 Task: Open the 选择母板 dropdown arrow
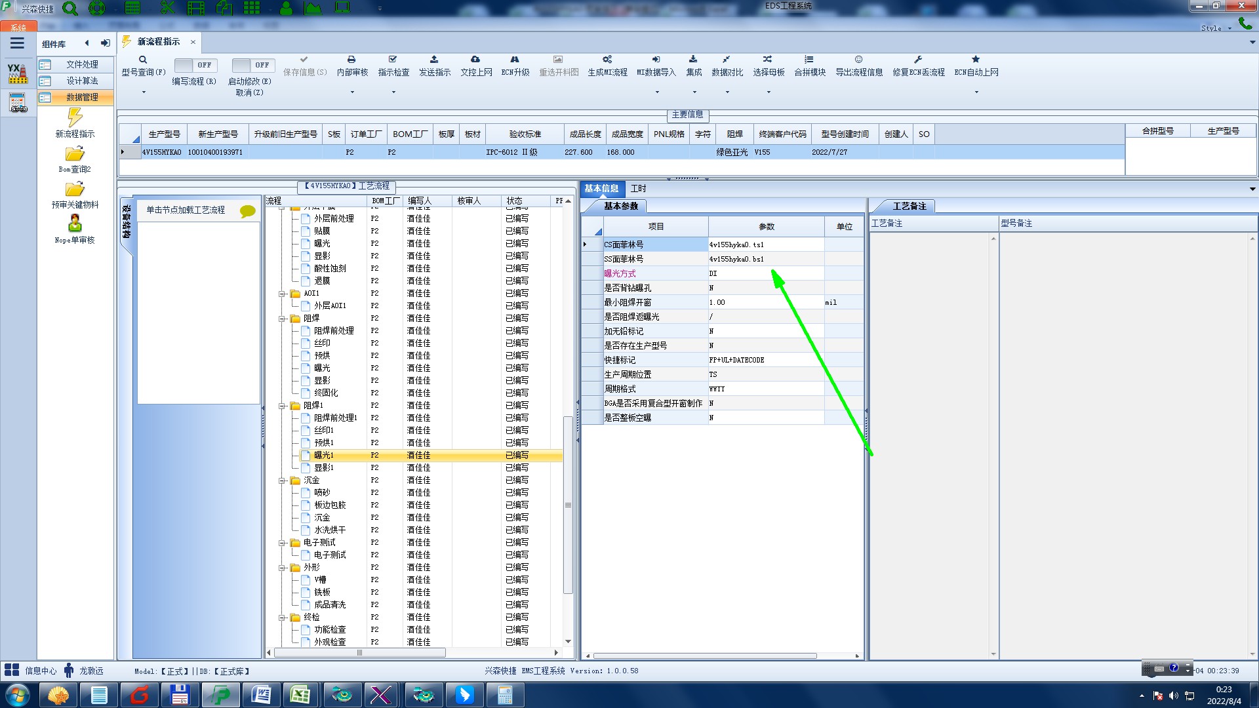click(x=769, y=92)
